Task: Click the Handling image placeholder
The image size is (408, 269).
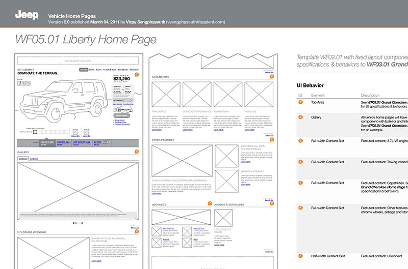Action: [259, 95]
